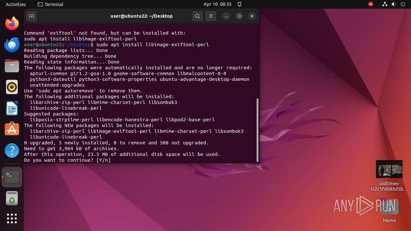The width and height of the screenshot is (411, 231).
Task: Maximize the terminal window
Action: tap(239, 16)
